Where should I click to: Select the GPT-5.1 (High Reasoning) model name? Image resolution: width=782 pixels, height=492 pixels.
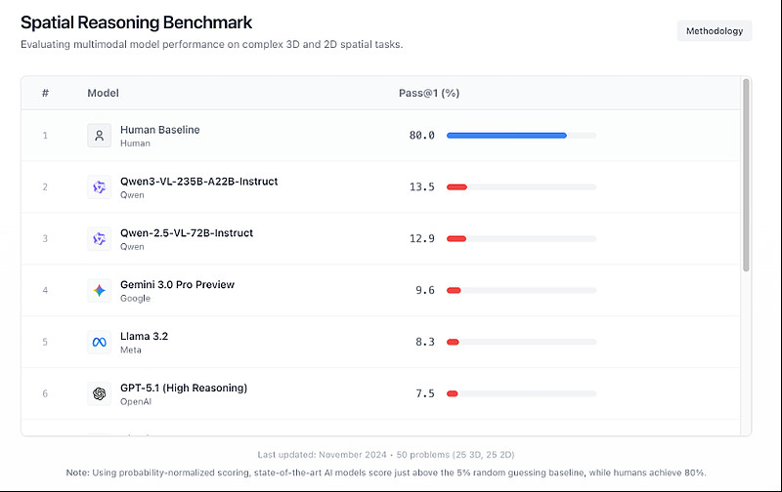point(184,388)
